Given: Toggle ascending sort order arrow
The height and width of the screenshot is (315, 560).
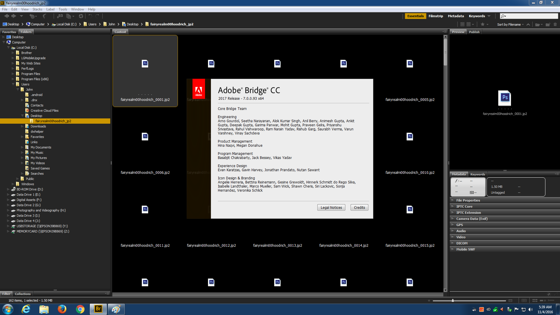Looking at the screenshot, I should click(528, 24).
